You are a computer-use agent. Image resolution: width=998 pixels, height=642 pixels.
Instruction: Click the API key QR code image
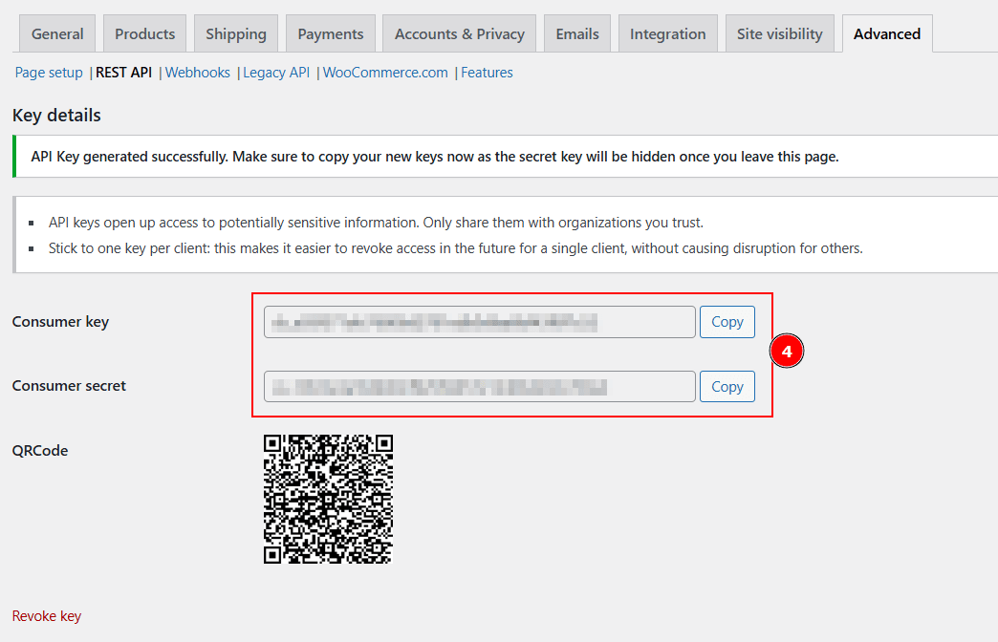328,499
